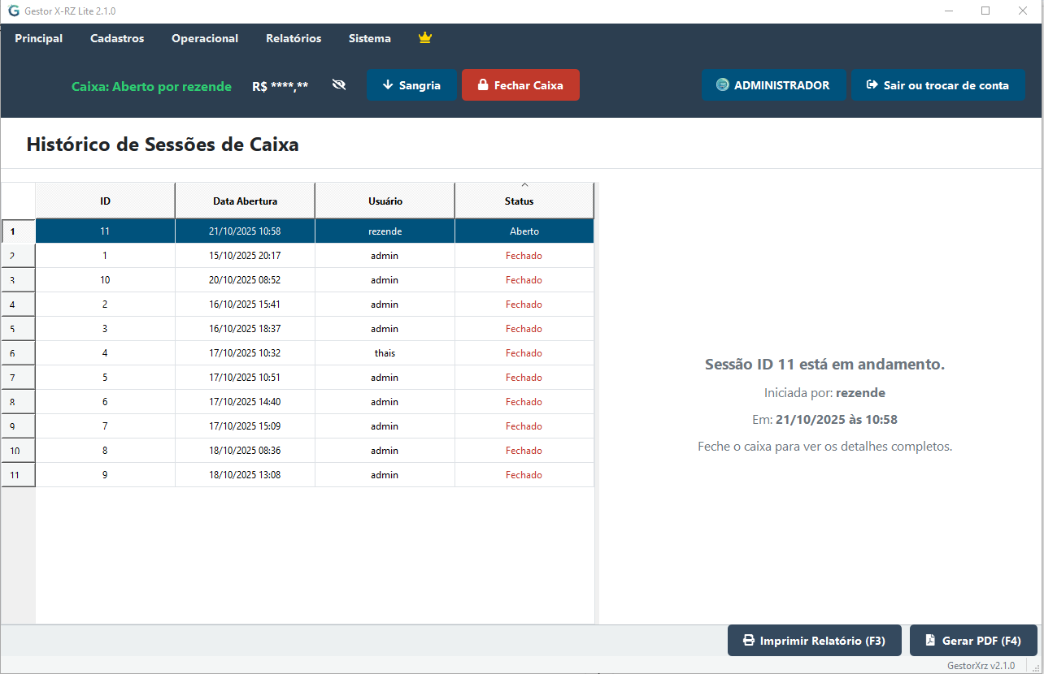Click the Gestor X-RZ app logo icon

point(14,11)
